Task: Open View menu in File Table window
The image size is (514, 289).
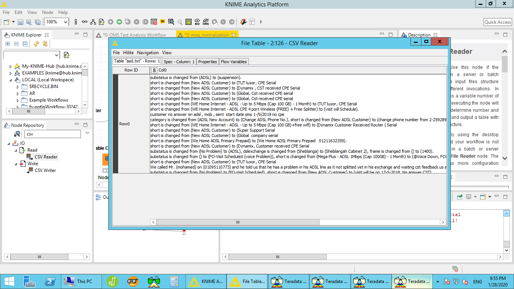Action: [167, 53]
